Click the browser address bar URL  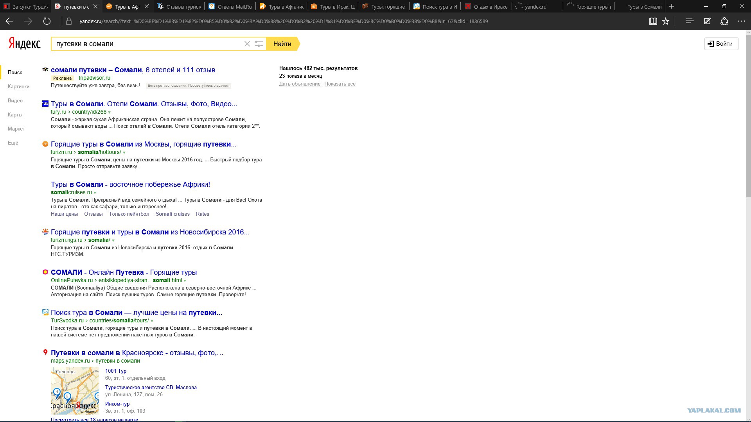click(x=284, y=21)
